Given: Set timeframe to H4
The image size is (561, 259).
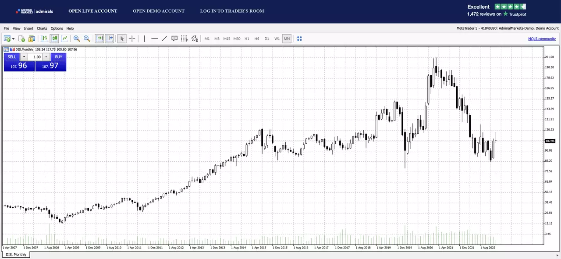Looking at the screenshot, I should [257, 39].
